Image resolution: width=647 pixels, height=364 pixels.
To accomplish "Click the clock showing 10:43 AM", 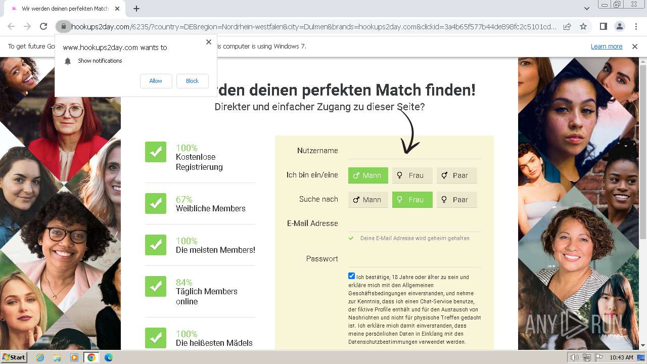I will (621, 357).
